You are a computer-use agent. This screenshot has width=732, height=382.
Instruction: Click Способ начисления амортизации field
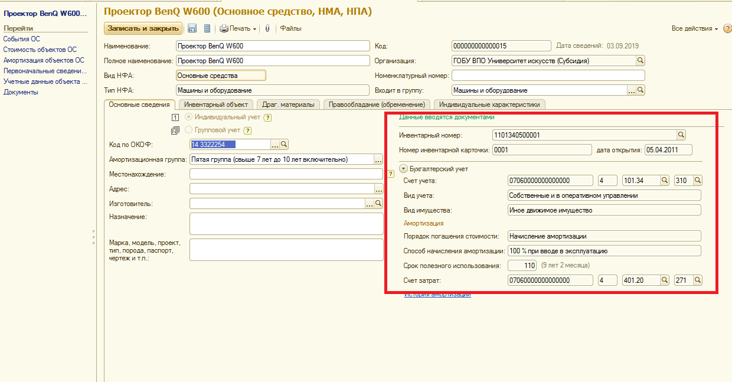pos(604,251)
